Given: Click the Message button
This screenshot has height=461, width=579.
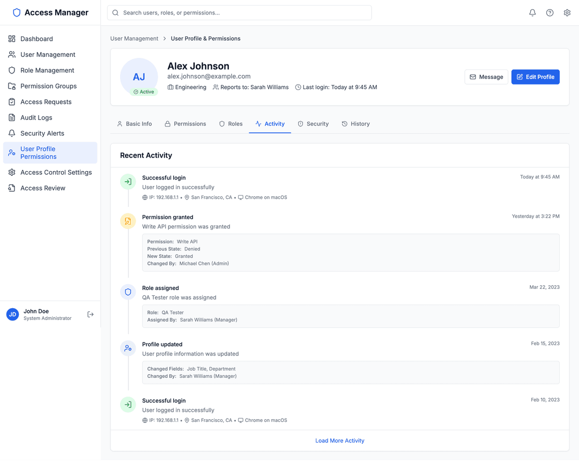Looking at the screenshot, I should (486, 77).
